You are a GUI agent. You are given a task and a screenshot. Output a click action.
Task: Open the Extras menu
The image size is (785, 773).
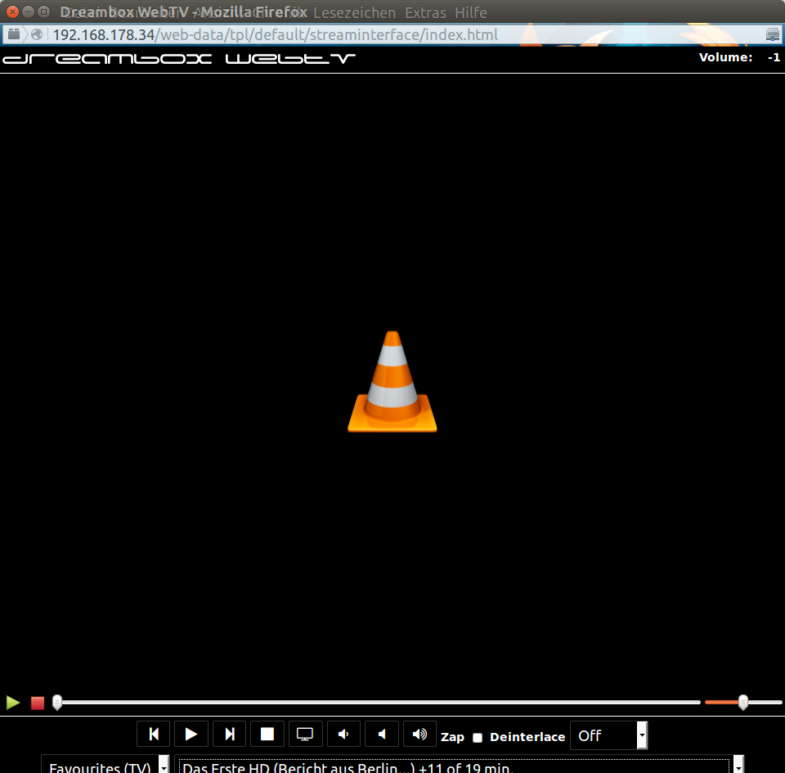tap(425, 13)
